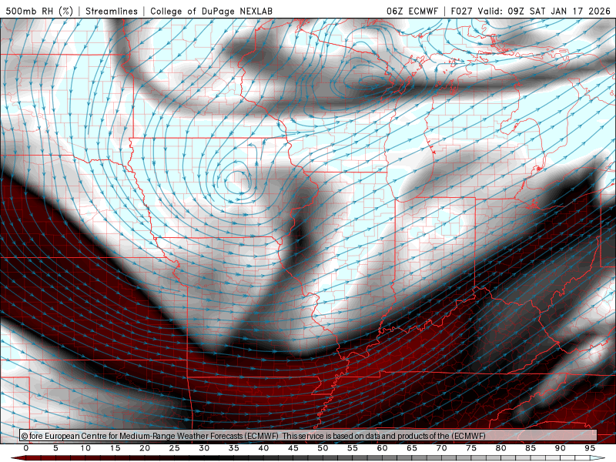Screen dimensions: 616x462
Task: Click the "Streamlines" label in the header
Action: click(x=112, y=11)
